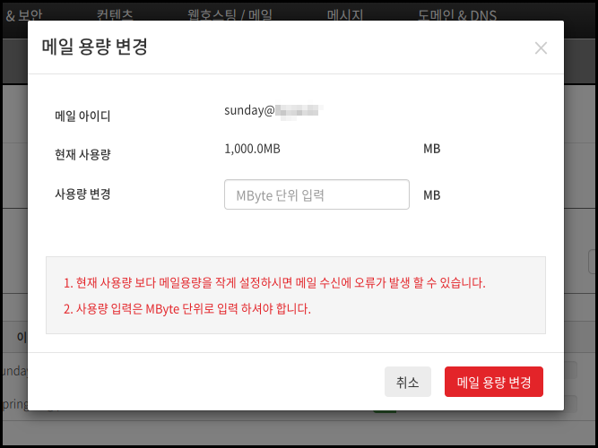The image size is (598, 448).
Task: Select the 1,000.0MB current usage value
Action: pos(252,149)
